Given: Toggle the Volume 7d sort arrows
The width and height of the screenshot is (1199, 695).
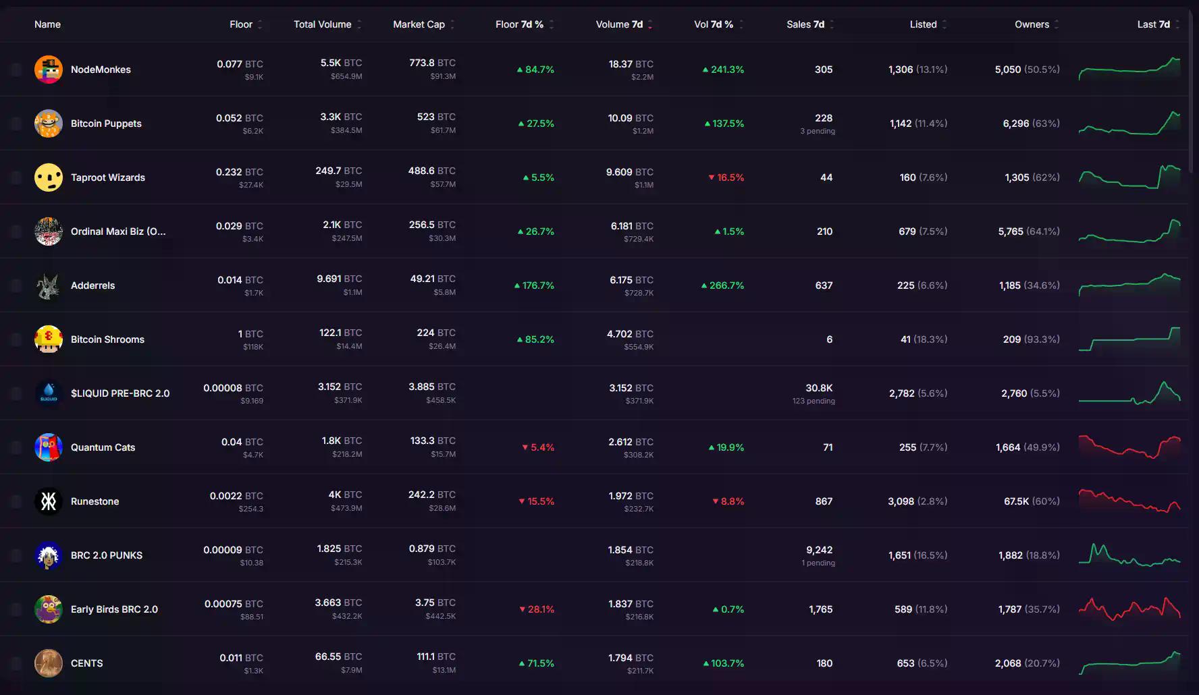Looking at the screenshot, I should (650, 24).
